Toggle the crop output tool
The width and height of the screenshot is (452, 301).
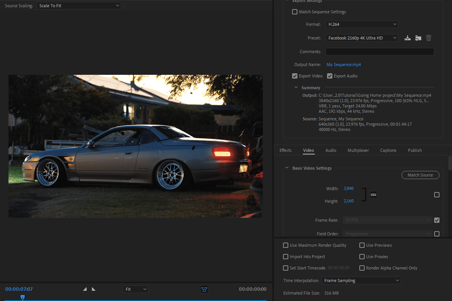click(204, 289)
